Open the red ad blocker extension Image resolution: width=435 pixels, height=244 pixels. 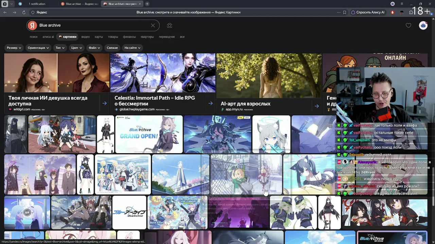click(x=393, y=12)
